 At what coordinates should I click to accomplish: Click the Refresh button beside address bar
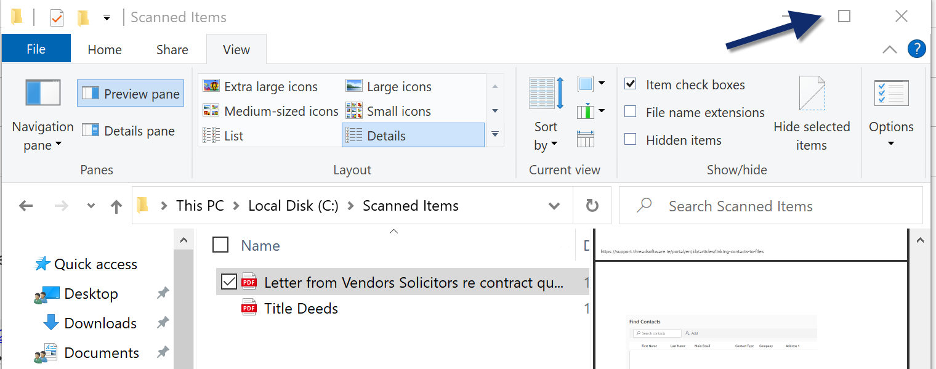592,206
